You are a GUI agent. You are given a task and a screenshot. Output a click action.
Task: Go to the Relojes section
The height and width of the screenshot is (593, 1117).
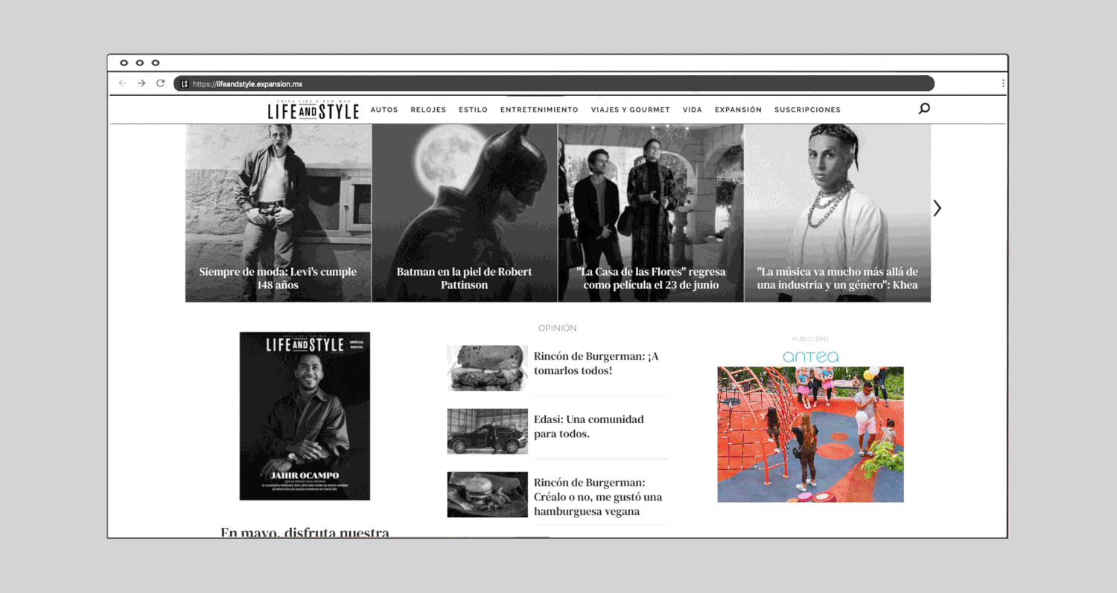click(x=428, y=110)
